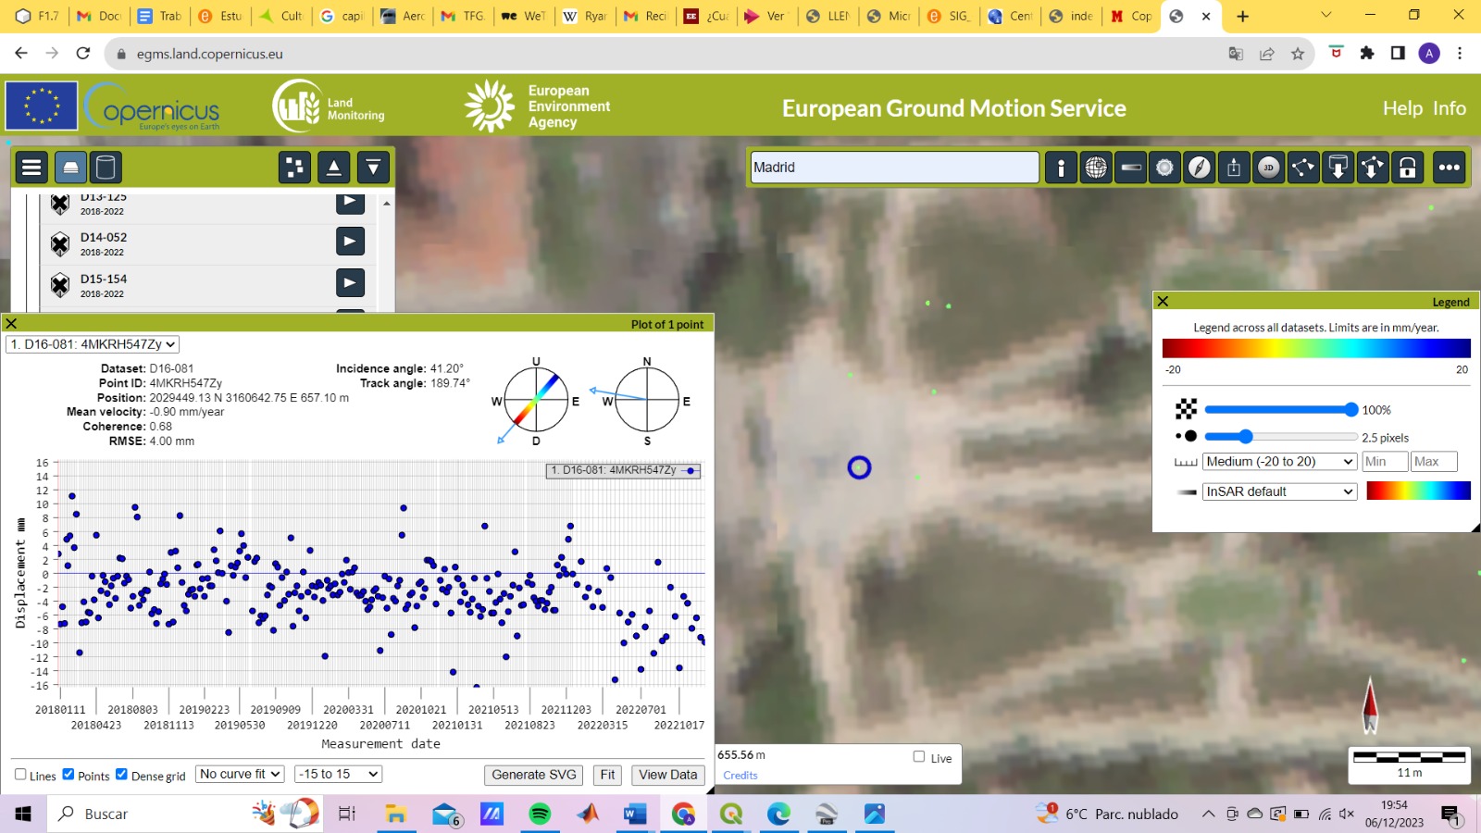The height and width of the screenshot is (833, 1481).
Task: Click the info 'i' toolbar icon
Action: point(1061,168)
